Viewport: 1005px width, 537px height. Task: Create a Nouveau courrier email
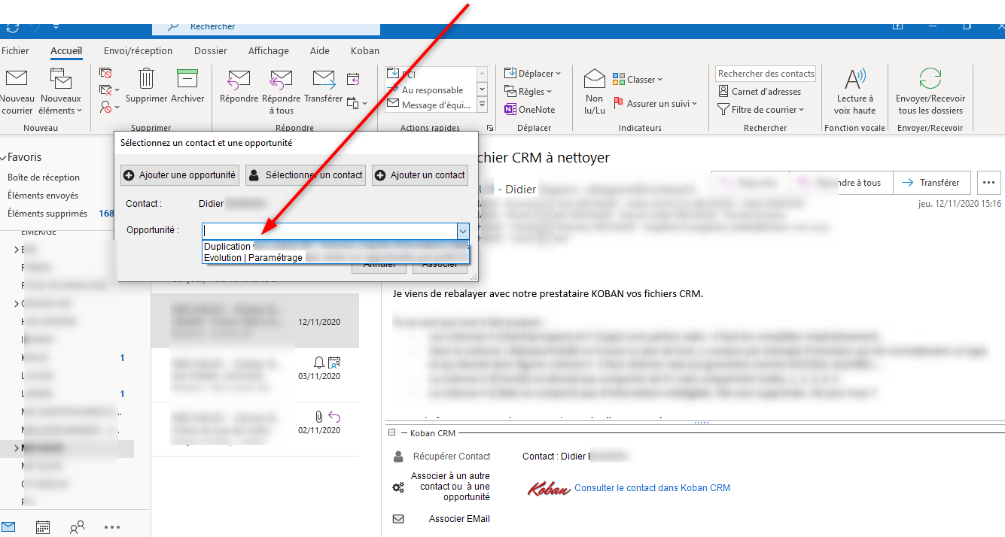(x=17, y=93)
